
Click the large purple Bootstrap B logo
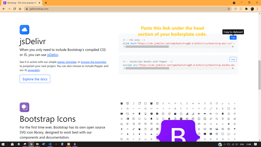(x=178, y=133)
